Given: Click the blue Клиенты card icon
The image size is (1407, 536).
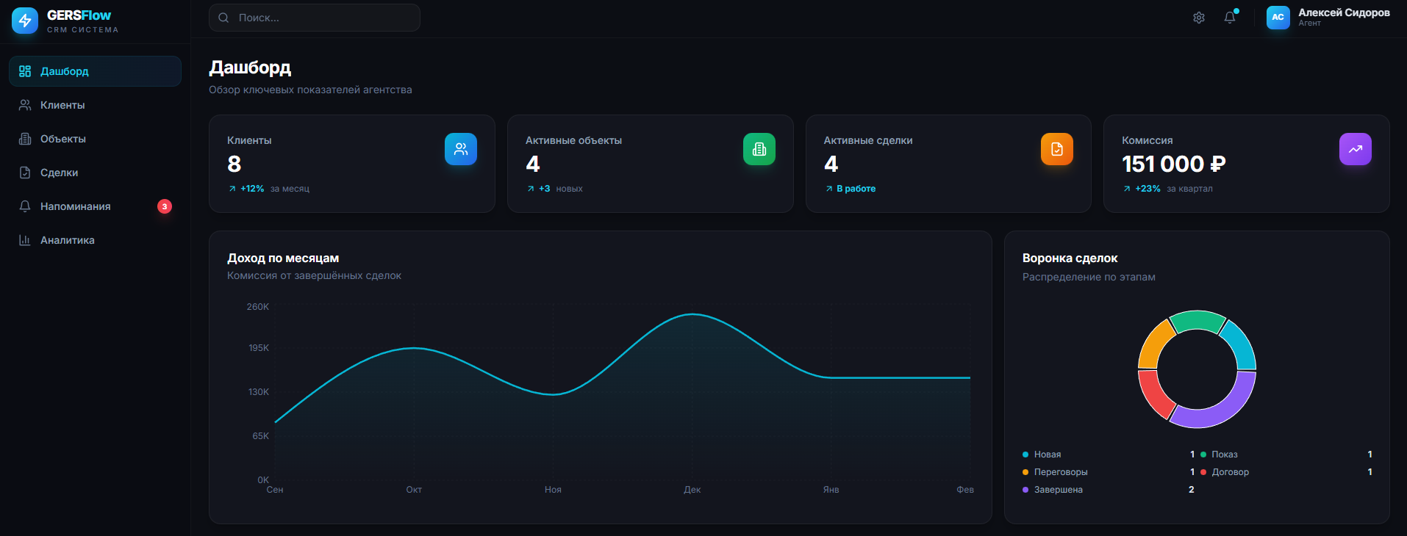Looking at the screenshot, I should pos(461,149).
